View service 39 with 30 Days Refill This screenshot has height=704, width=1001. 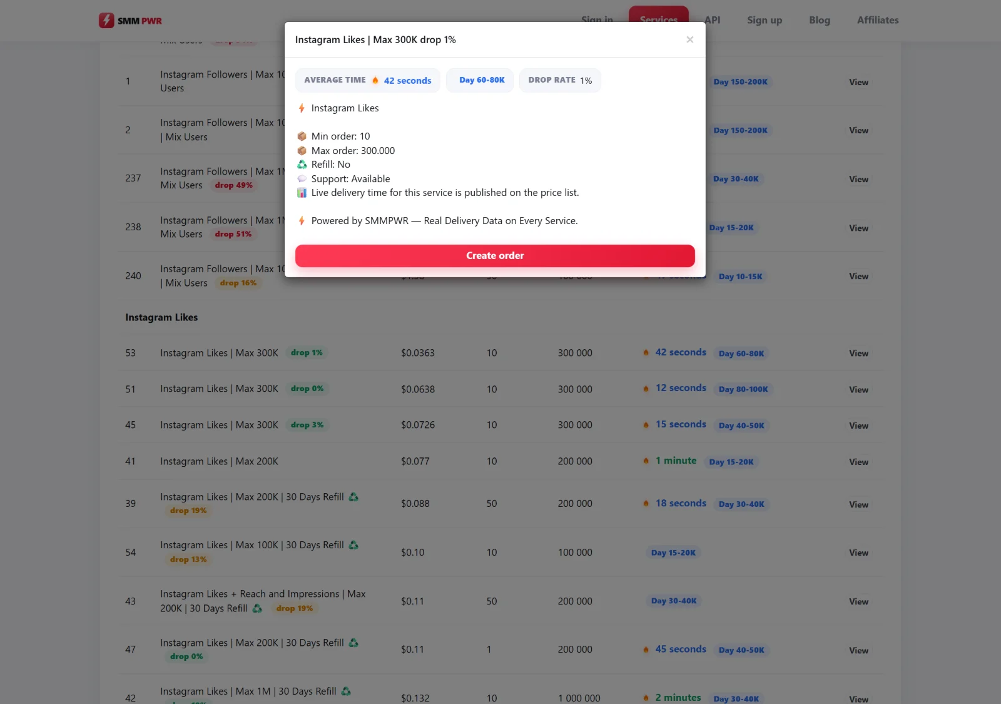click(x=858, y=505)
